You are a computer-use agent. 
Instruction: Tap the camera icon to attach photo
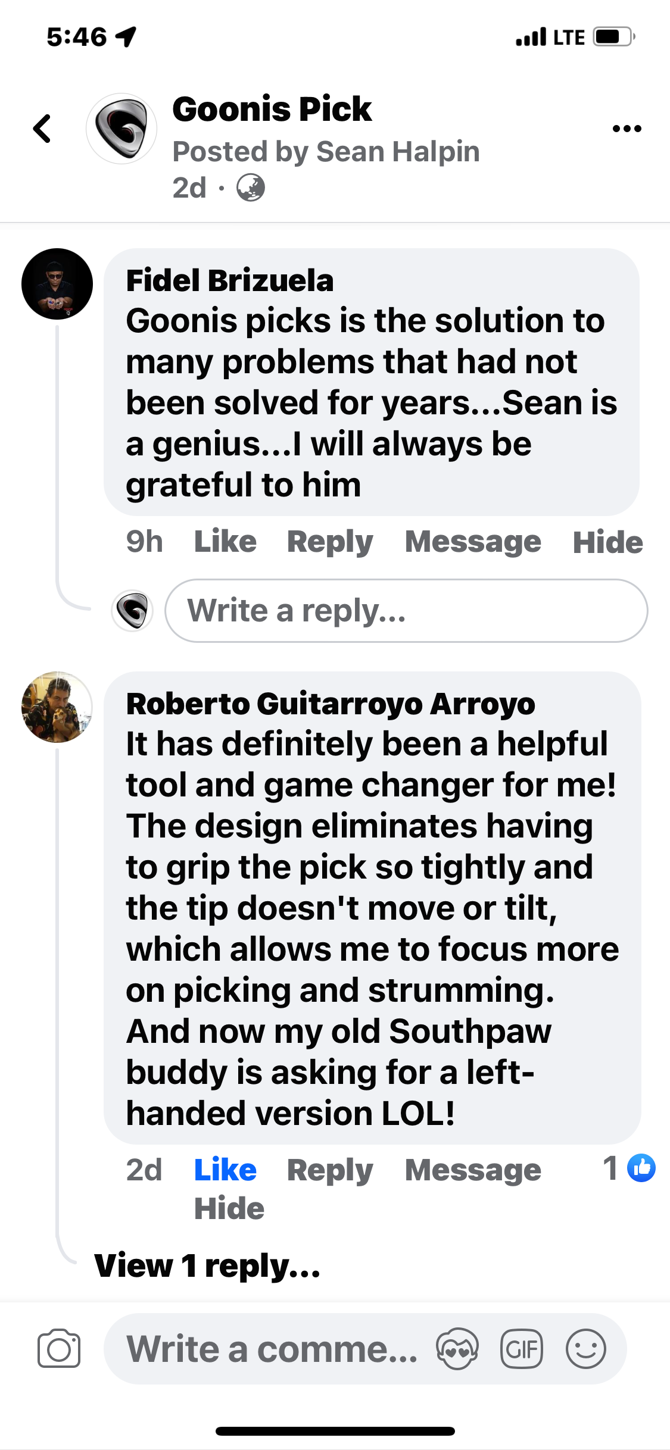point(58,1349)
